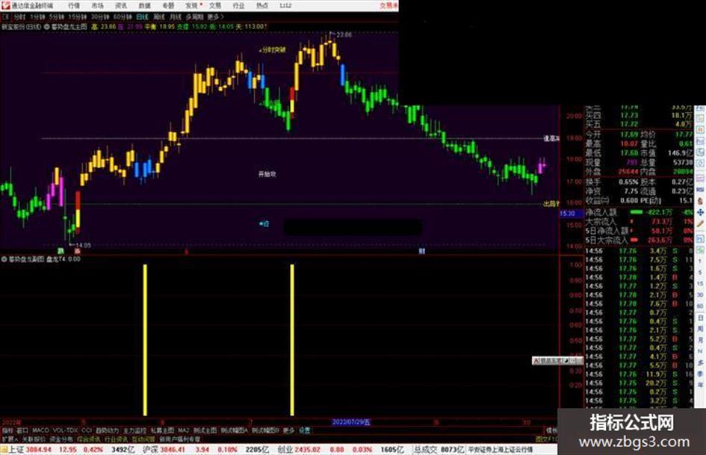Click the 5日大宗流入 row
This screenshot has width=706, height=455.
click(x=639, y=241)
